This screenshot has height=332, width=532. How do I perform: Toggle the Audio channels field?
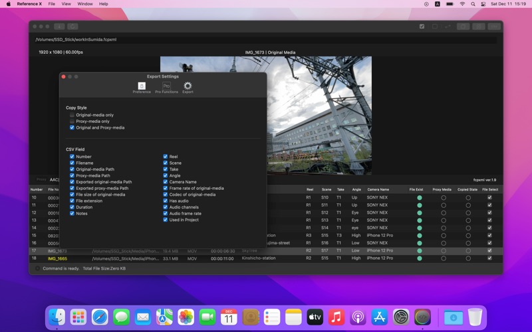pyautogui.click(x=165, y=207)
